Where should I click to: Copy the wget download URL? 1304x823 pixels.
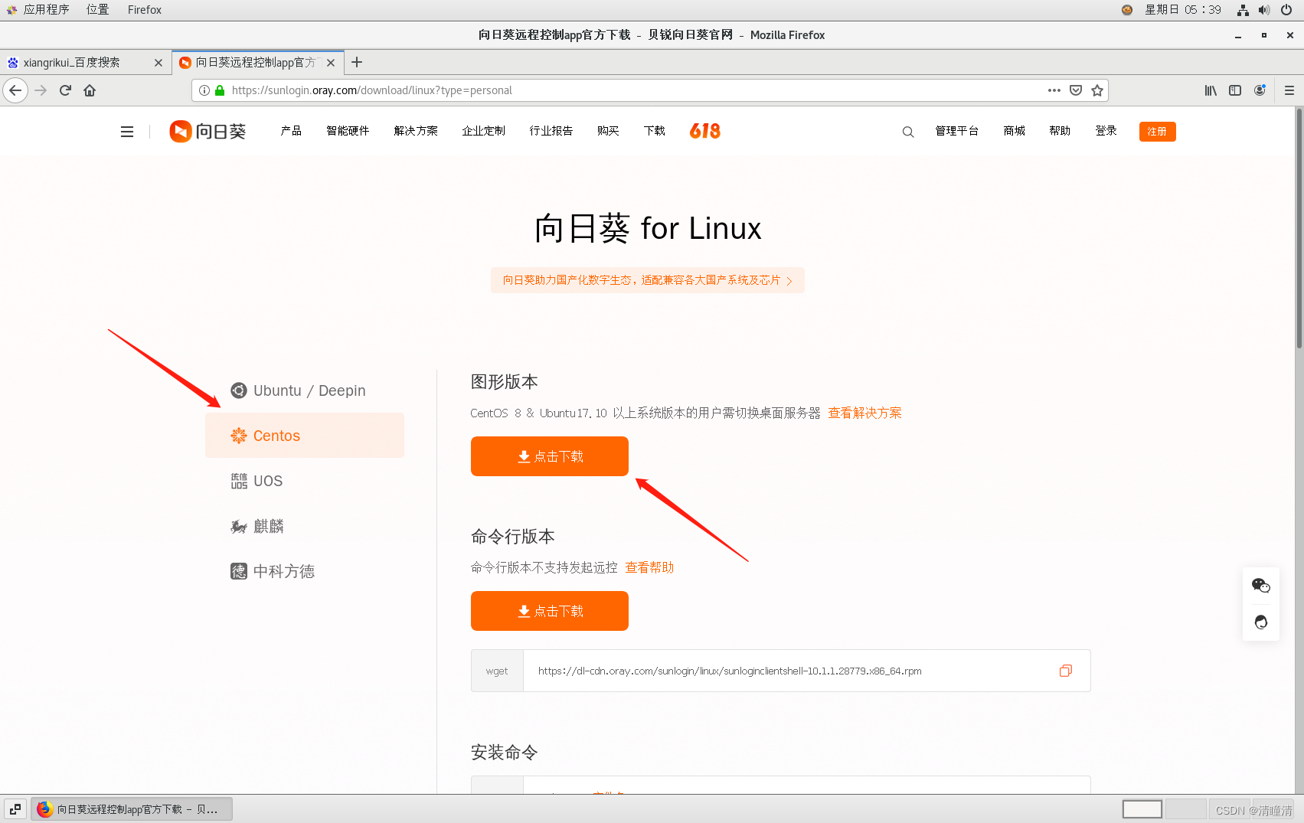coord(1065,671)
